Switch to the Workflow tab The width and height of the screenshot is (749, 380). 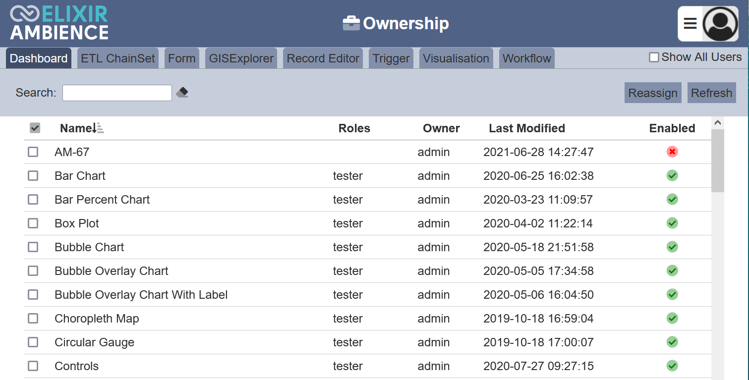[x=527, y=58]
